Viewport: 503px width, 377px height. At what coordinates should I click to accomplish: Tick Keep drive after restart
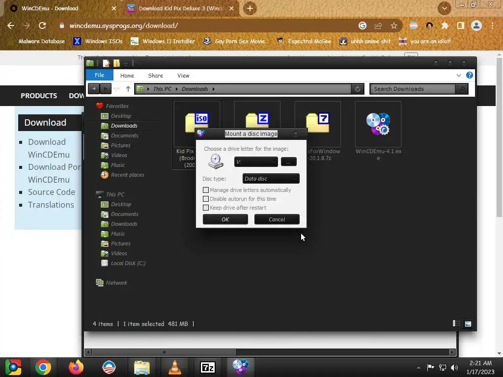(206, 208)
